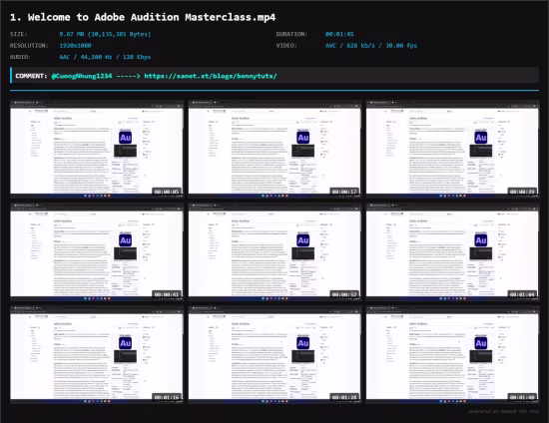Image resolution: width=549 pixels, height=423 pixels.
Task: Click the '@CuongNhung1234' handle in the comment
Action: 82,76
